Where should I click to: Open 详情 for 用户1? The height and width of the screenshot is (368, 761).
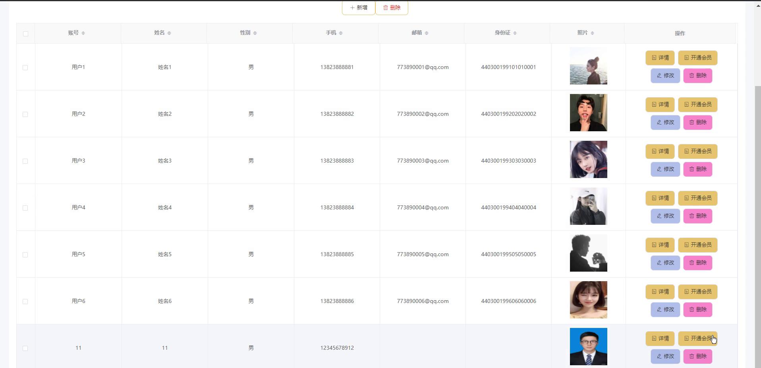(660, 58)
